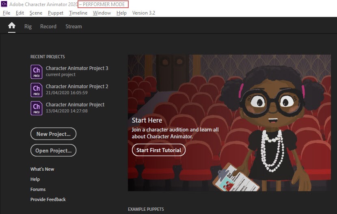Viewport: 337px width, 214px height.
Task: Open the Timeline menu
Action: pyautogui.click(x=78, y=13)
